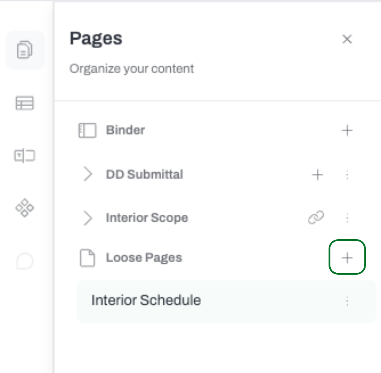
Task: Close the Pages panel
Action: tap(347, 39)
